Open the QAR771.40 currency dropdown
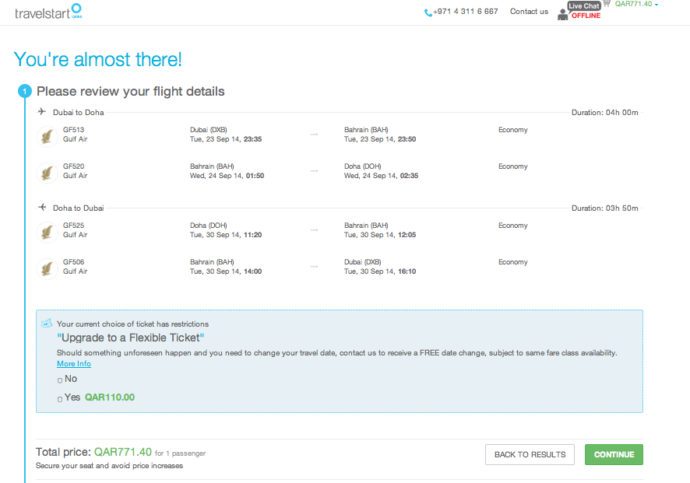This screenshot has width=690, height=483. pyautogui.click(x=636, y=5)
